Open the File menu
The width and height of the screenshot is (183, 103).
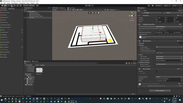[x=1, y=3]
